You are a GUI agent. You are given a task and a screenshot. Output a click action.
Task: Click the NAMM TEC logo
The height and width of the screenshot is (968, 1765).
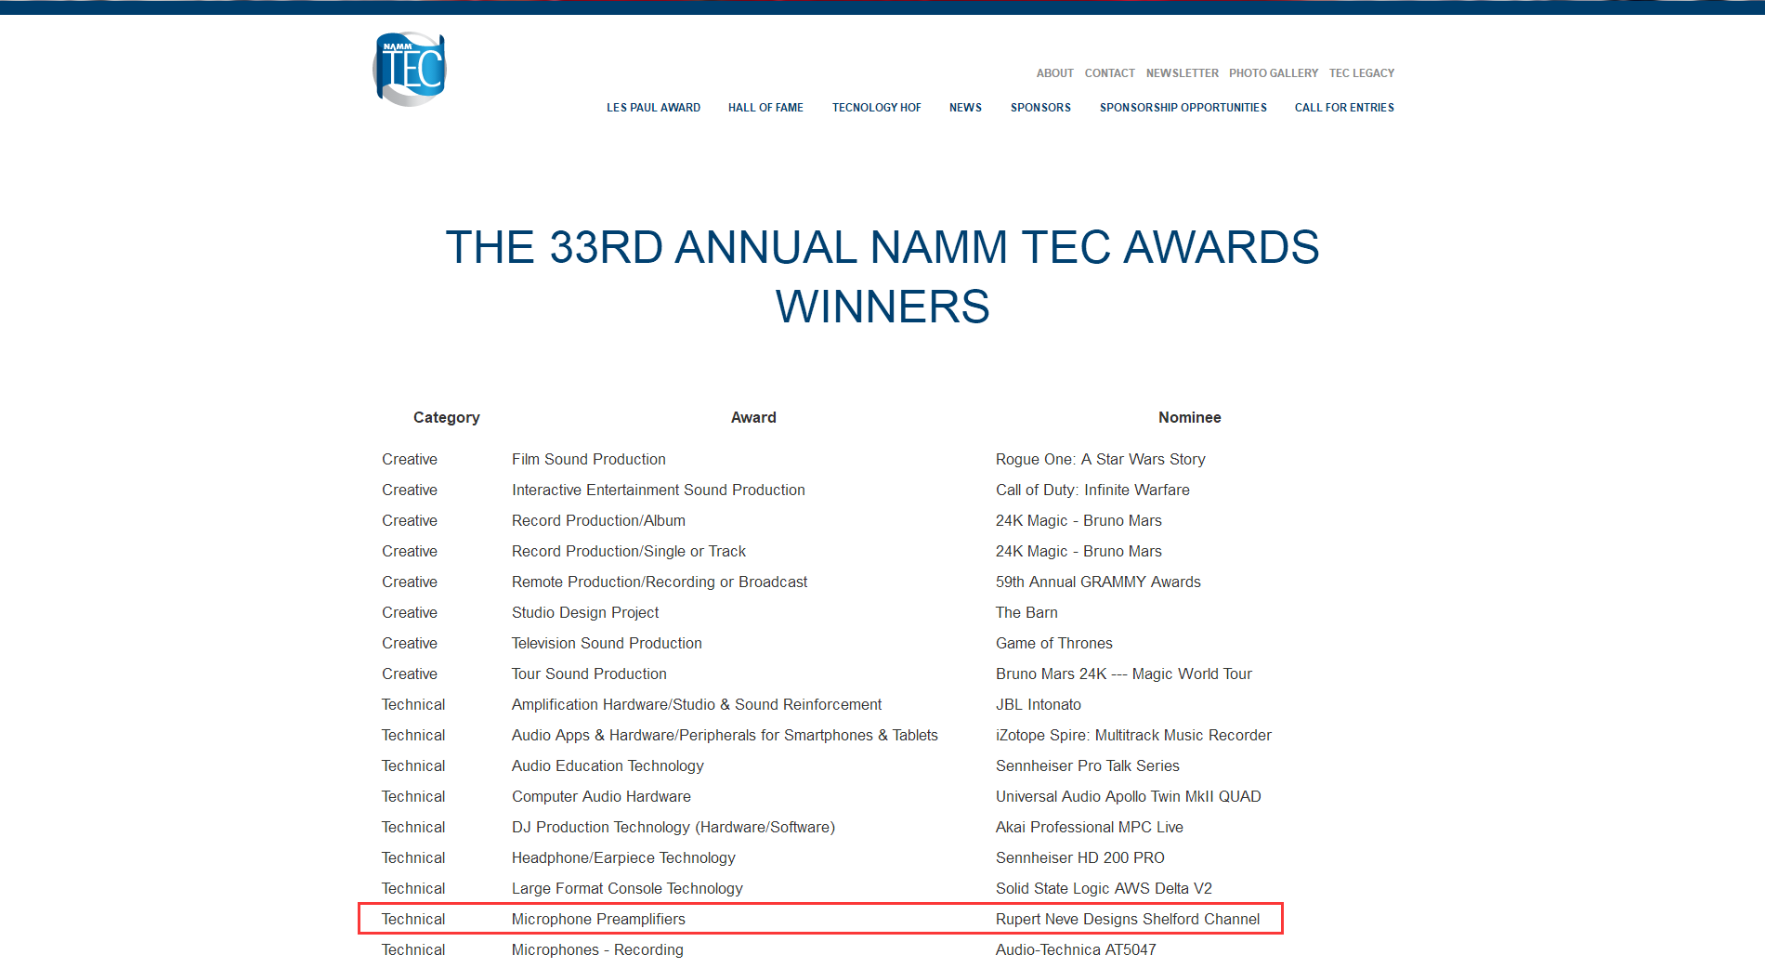tap(410, 70)
